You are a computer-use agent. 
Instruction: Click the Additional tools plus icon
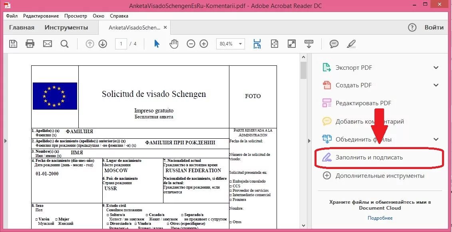(x=327, y=176)
